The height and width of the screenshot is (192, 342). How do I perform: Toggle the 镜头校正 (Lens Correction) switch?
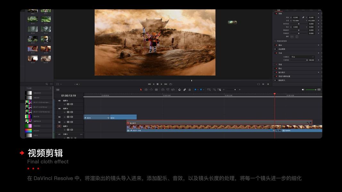[x=276, y=72]
